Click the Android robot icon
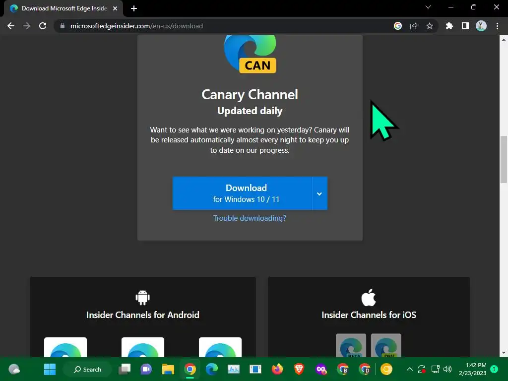 coord(142,298)
